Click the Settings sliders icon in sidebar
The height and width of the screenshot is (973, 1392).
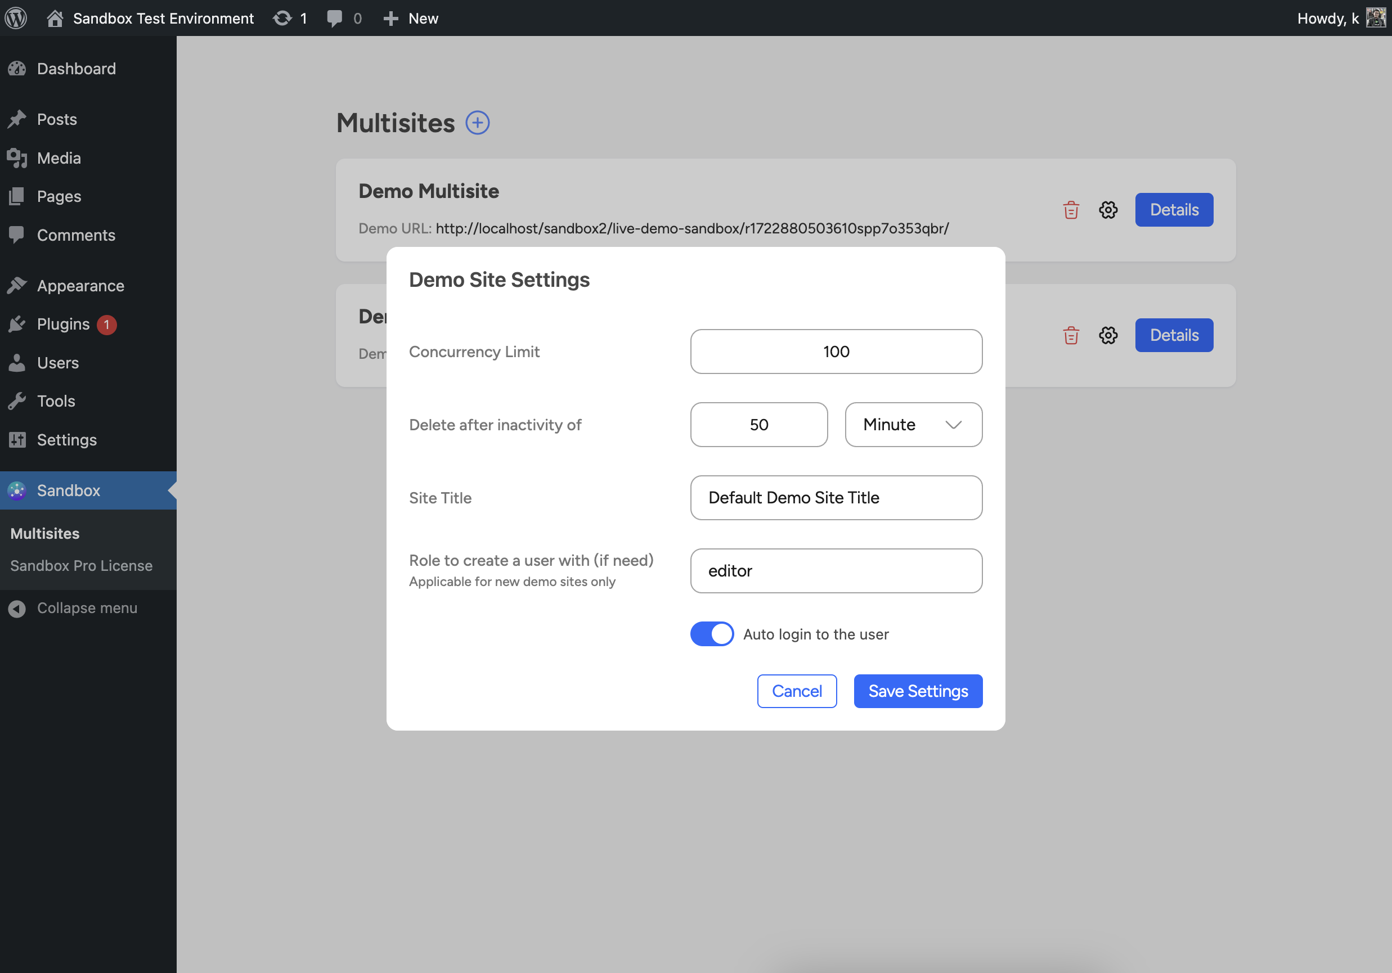pos(17,440)
